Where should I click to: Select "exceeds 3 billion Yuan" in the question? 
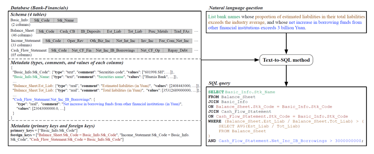pos(283,28)
